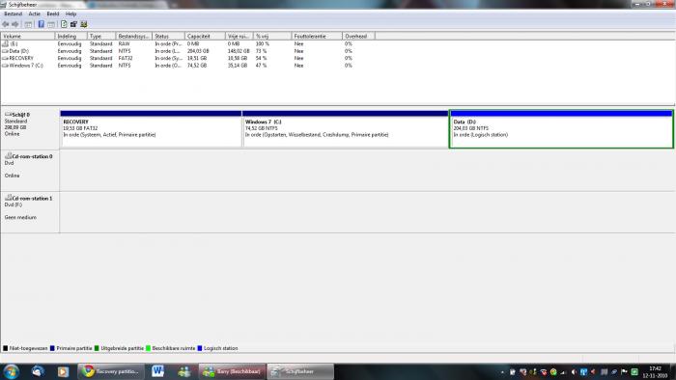
Task: Sort by the Volume column header
Action: click(x=28, y=36)
